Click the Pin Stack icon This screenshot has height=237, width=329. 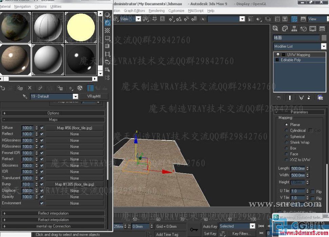(279, 98)
